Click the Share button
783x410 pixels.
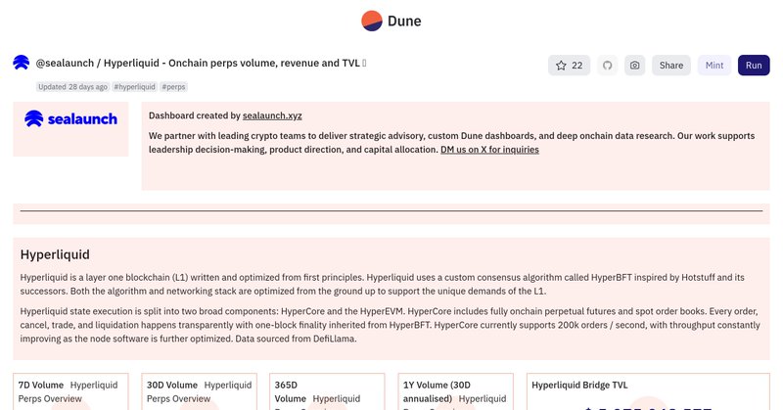coord(671,66)
